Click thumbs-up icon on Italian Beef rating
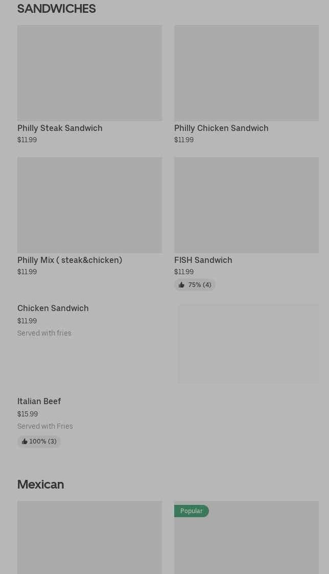The width and height of the screenshot is (329, 574). (25, 441)
